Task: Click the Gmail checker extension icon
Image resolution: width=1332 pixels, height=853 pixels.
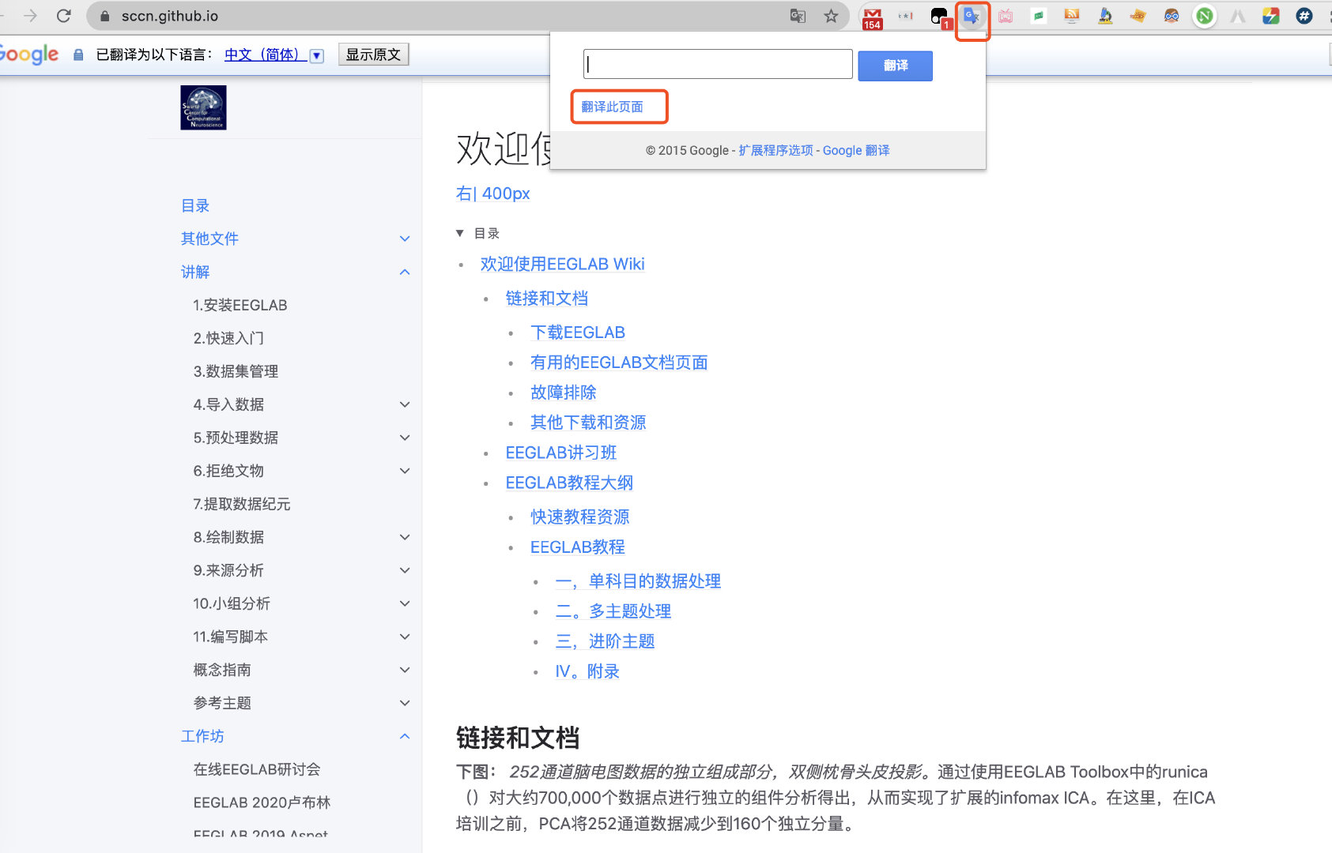Action: (x=873, y=17)
